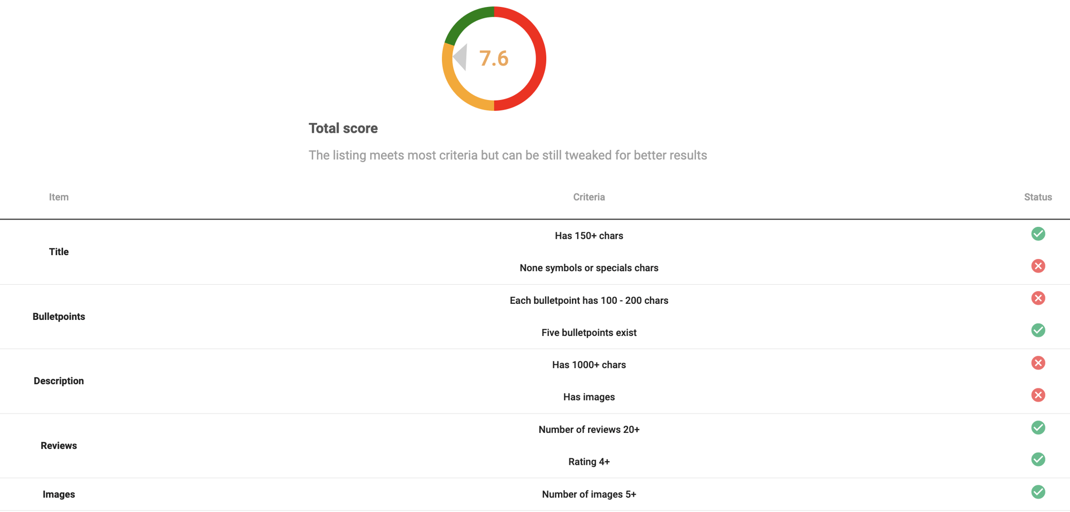The width and height of the screenshot is (1070, 512).
Task: Click the Status column header
Action: click(x=1038, y=197)
